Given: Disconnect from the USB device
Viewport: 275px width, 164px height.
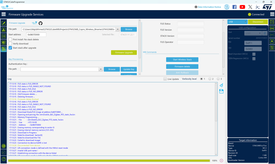Looking at the screenshot, I should (258, 22).
